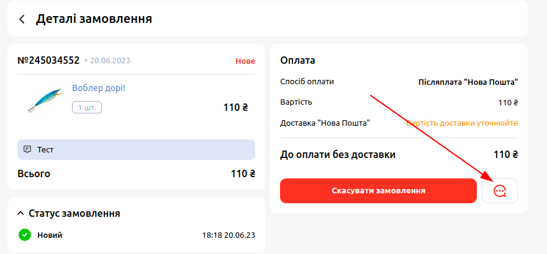
Task: Click the wobbler lure product thumbnail
Action: [x=45, y=100]
